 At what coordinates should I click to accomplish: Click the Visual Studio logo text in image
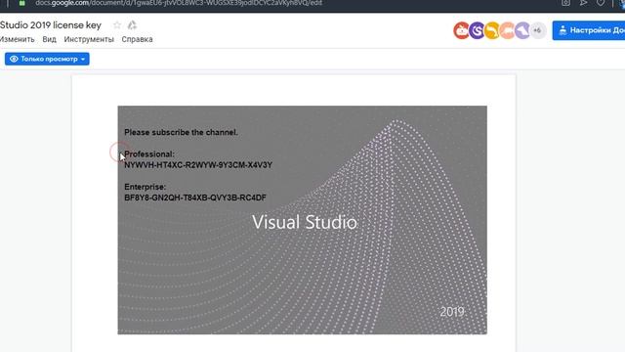point(305,222)
